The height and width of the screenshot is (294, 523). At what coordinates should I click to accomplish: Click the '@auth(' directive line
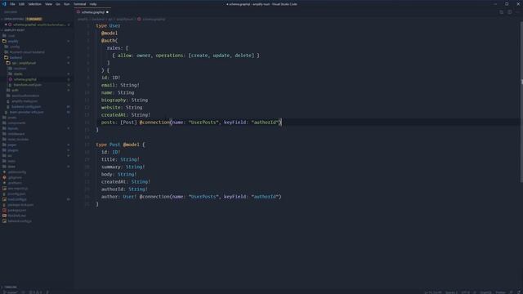(x=109, y=40)
